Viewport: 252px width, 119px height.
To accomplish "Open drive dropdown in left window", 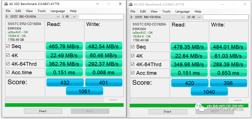I will coord(33,16).
